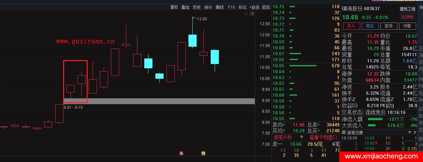This screenshot has width=423, height=162.
Task: Click the 买入 buy button
Action: click(x=351, y=26)
